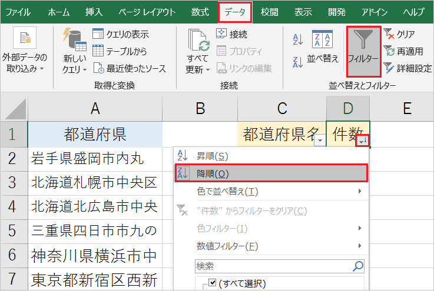The image size is (434, 291).
Task: Click "件数" からフィルターをクリア(C)
Action: click(x=271, y=210)
